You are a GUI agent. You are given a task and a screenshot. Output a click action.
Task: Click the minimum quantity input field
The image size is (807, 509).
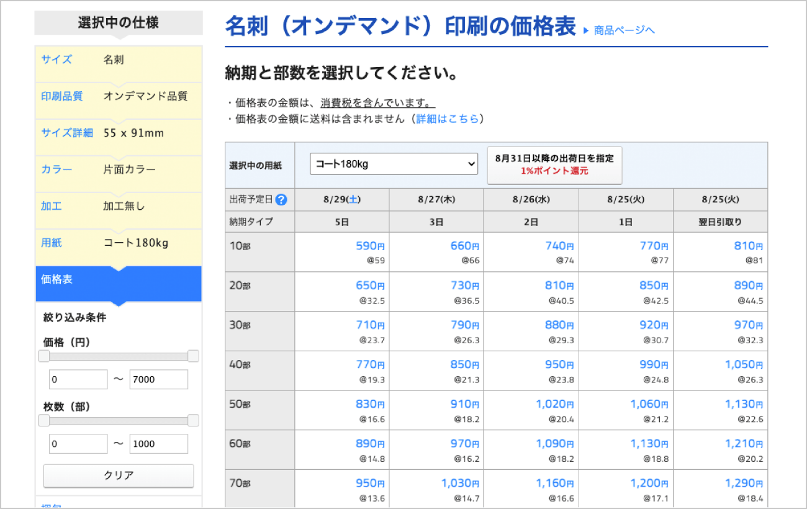(x=78, y=444)
